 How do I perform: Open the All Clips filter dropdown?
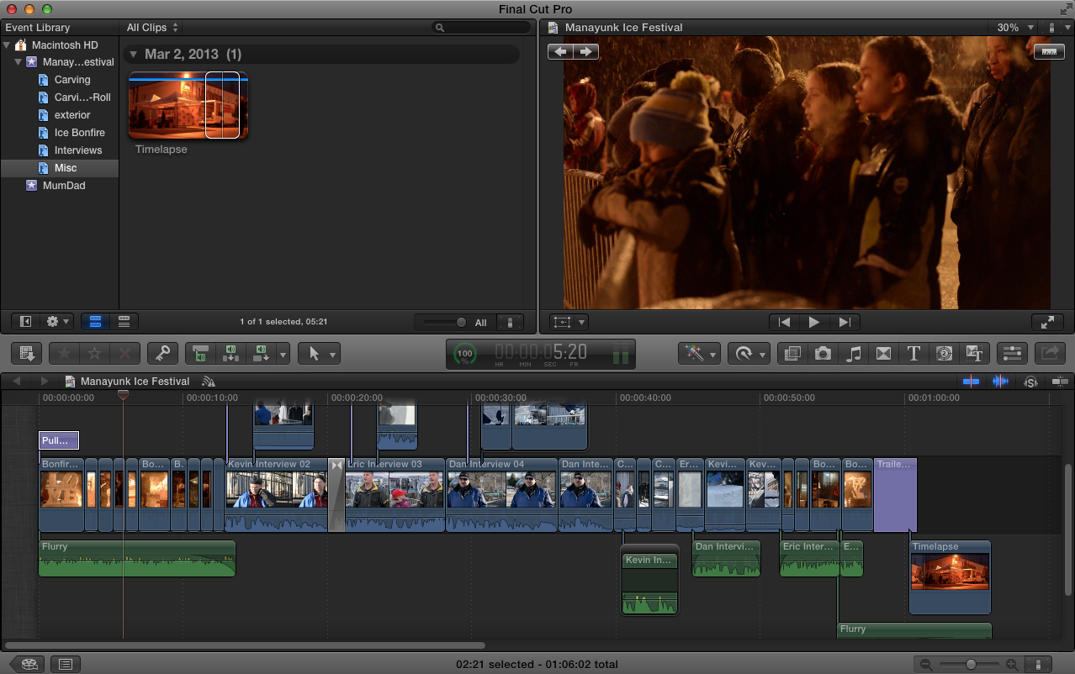[x=152, y=28]
